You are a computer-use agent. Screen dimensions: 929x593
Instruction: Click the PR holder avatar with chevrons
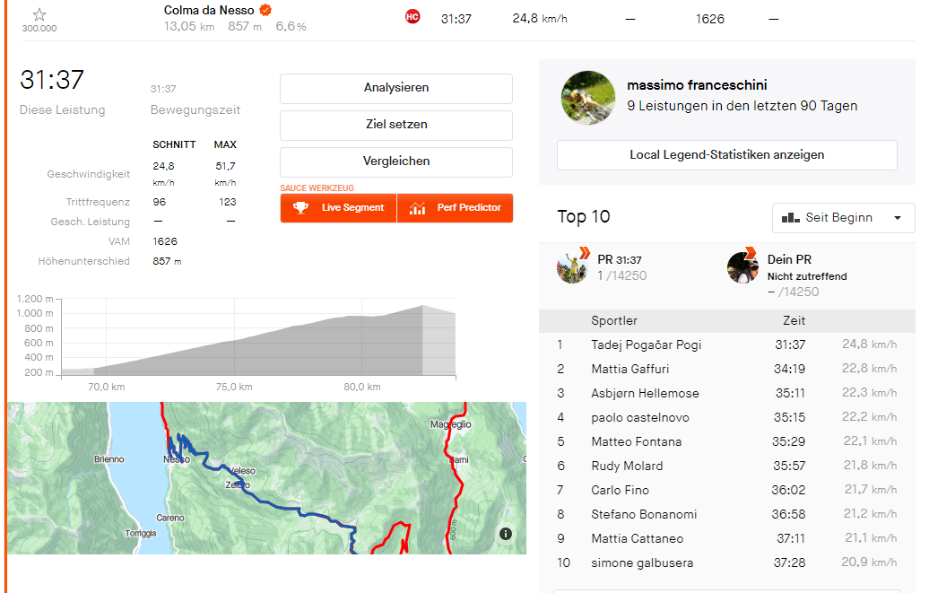(x=572, y=266)
